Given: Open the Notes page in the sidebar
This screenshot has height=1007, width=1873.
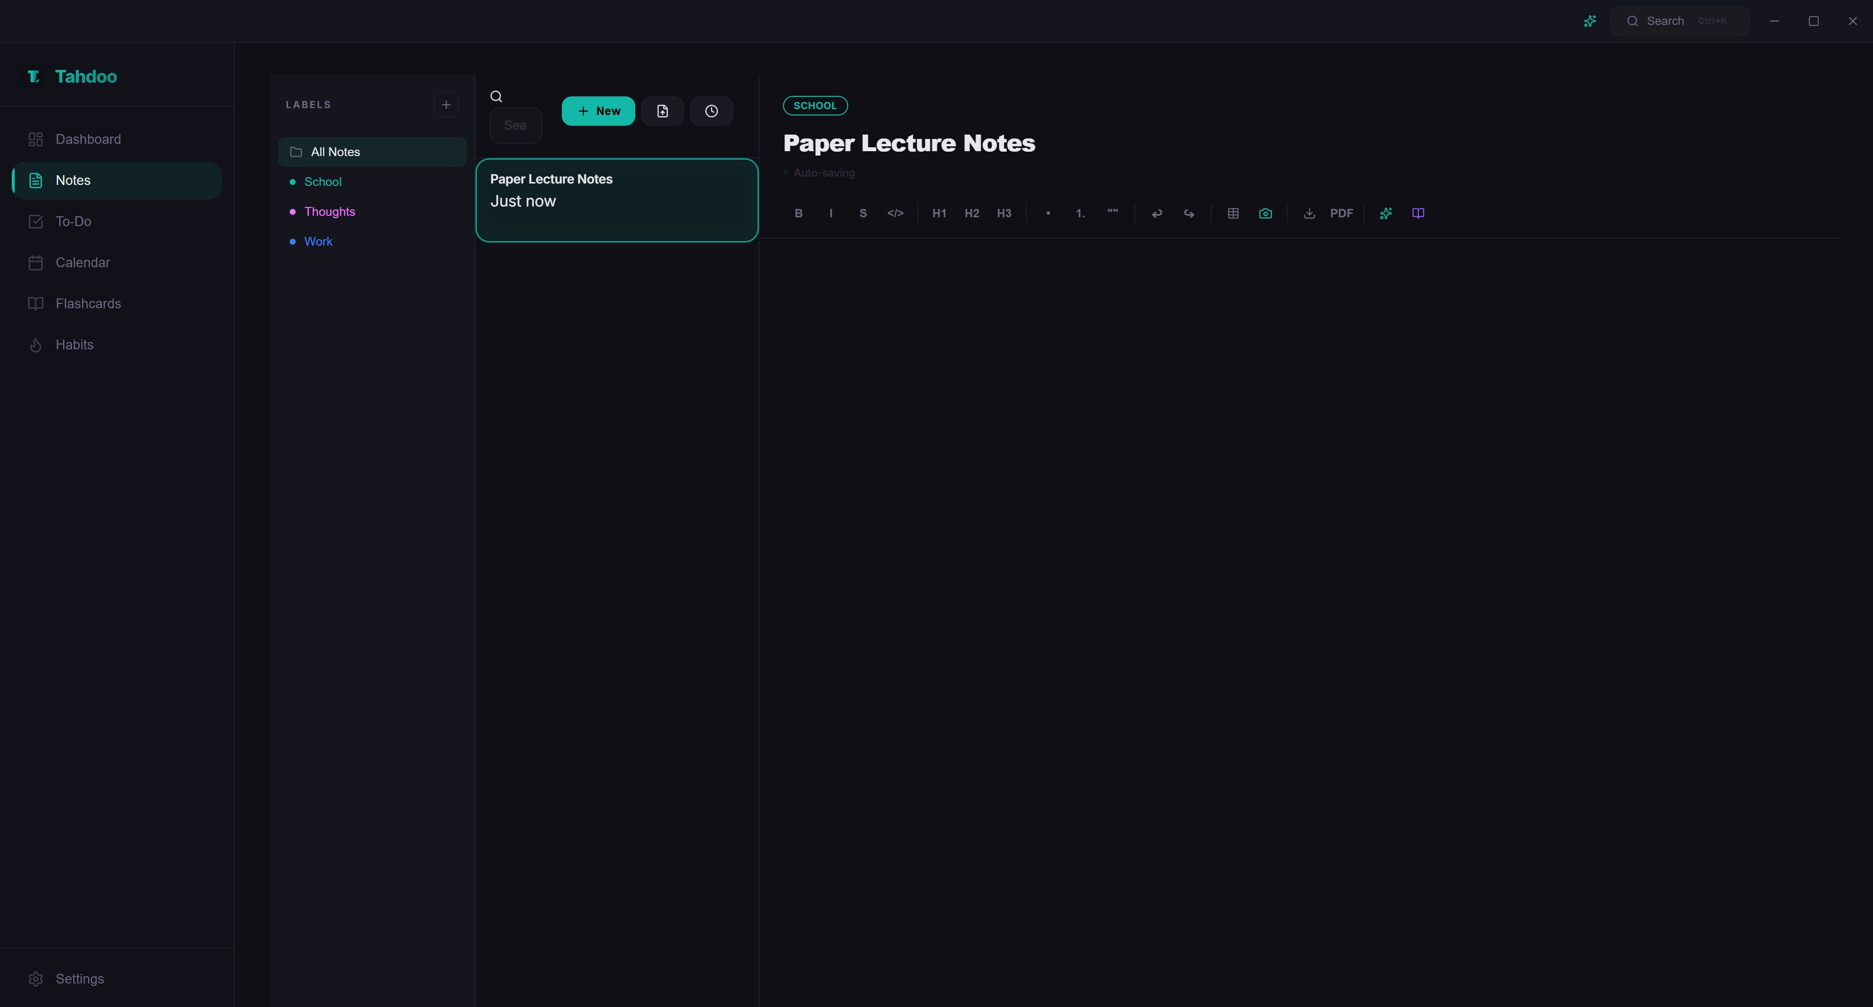Looking at the screenshot, I should click(117, 181).
